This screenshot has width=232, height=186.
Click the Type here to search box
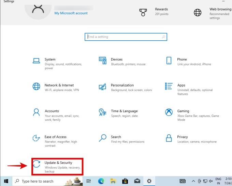(x=47, y=181)
